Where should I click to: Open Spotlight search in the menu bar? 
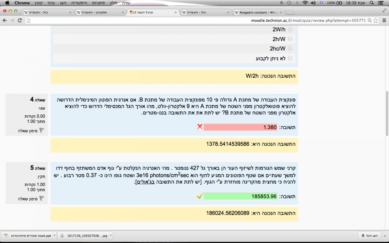click(x=371, y=3)
